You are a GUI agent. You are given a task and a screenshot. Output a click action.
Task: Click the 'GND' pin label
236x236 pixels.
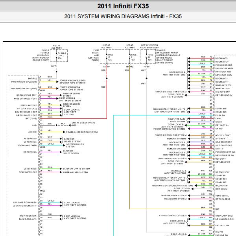(x=35, y=125)
